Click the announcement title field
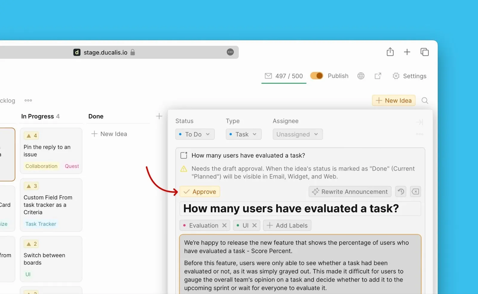 coord(300,209)
